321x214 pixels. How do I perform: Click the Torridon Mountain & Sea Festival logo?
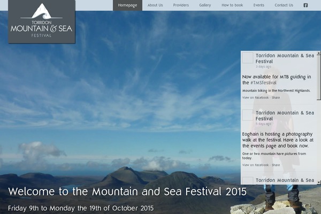pos(42,22)
